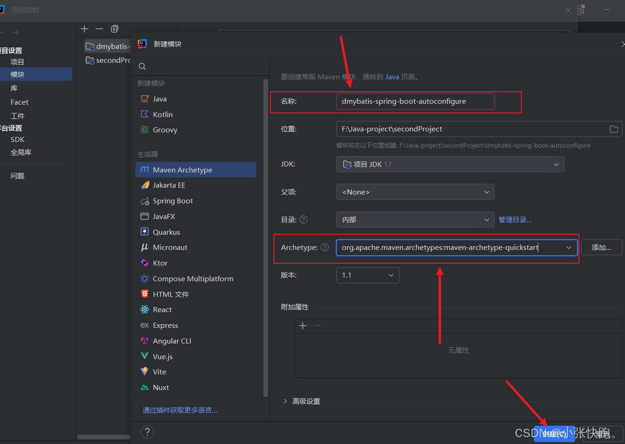Click the add module plus icon in Project Structure
Viewport: 625px width, 444px height.
(x=84, y=29)
